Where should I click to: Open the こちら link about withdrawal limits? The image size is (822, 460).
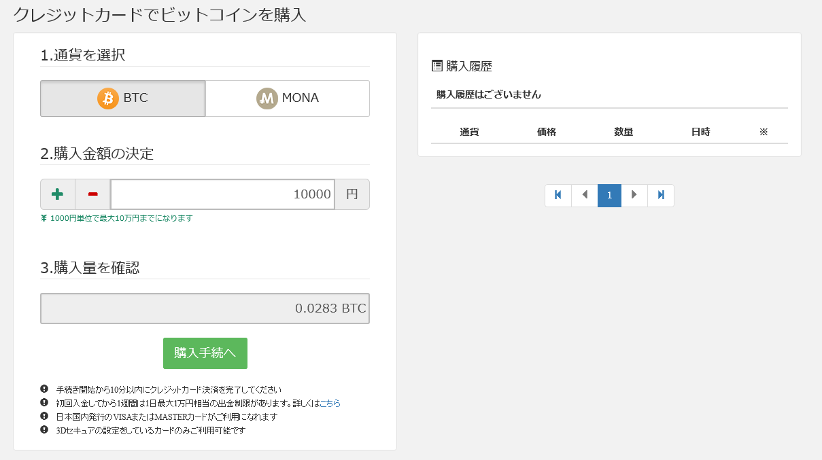point(330,403)
